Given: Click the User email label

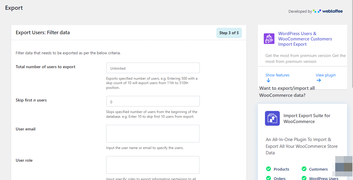Looking at the screenshot, I should [x=26, y=129].
